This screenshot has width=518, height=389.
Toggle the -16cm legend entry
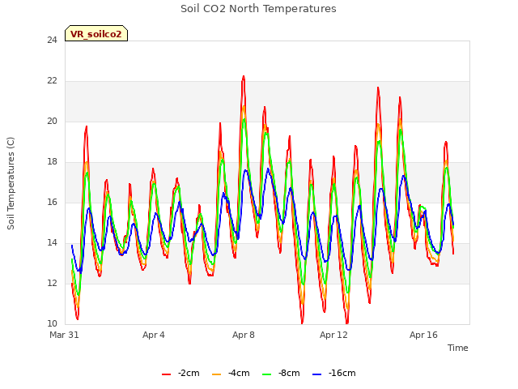(334, 374)
